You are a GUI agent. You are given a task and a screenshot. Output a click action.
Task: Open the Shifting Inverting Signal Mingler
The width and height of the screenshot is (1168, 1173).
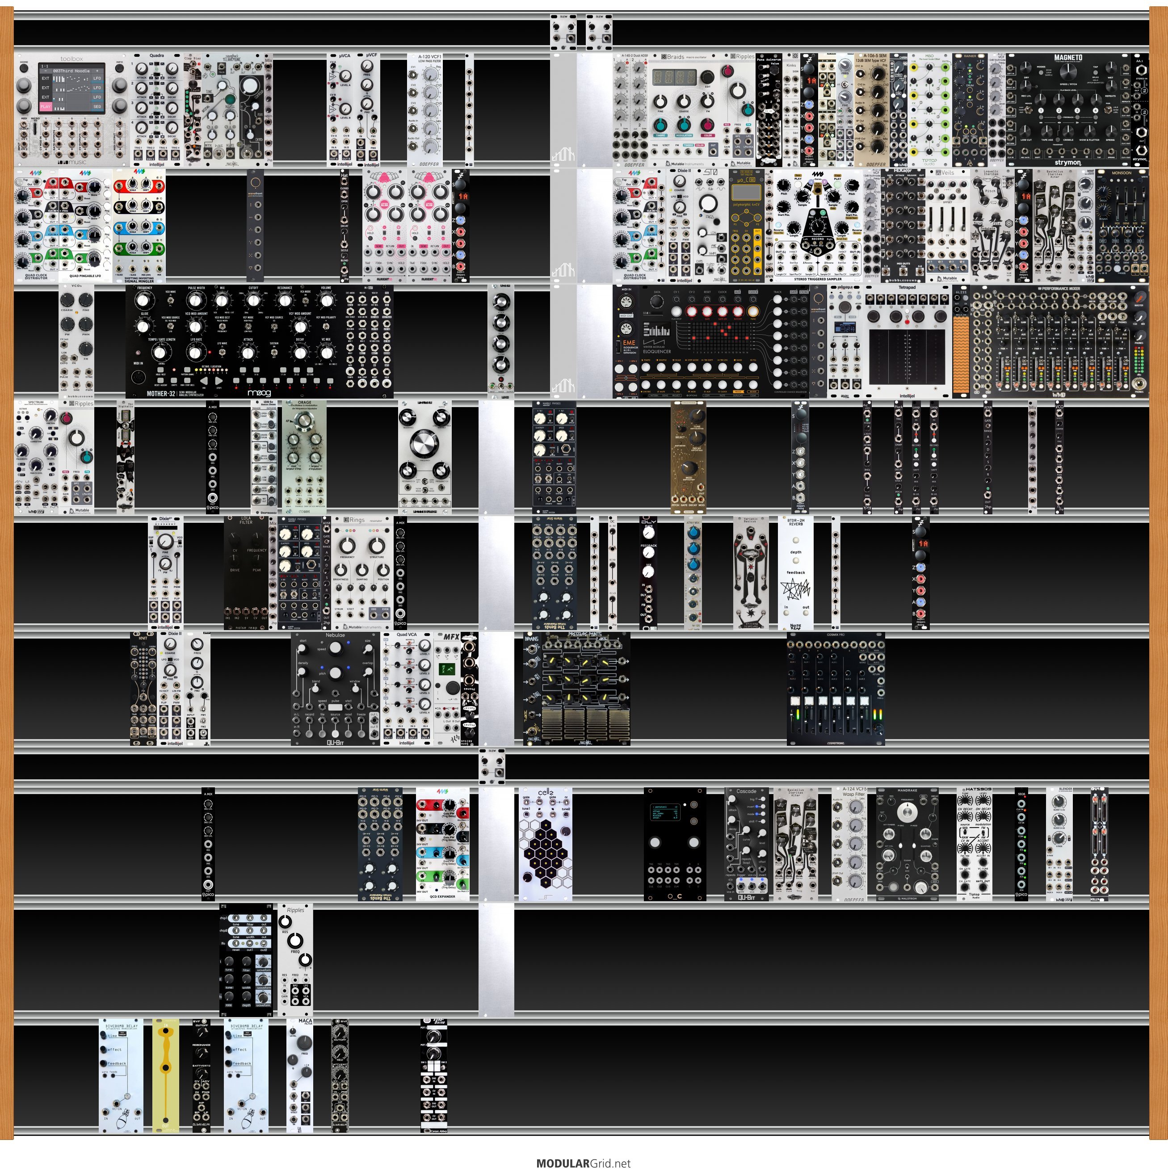click(x=139, y=226)
